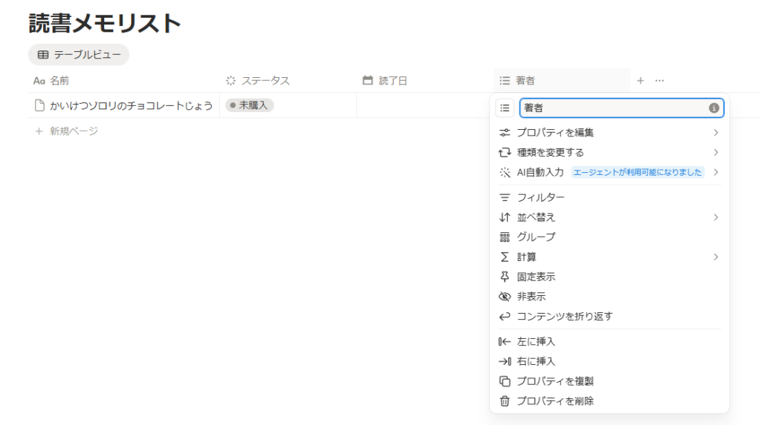
Task: Delete property via trash icon プロパティを削除
Action: [x=555, y=401]
